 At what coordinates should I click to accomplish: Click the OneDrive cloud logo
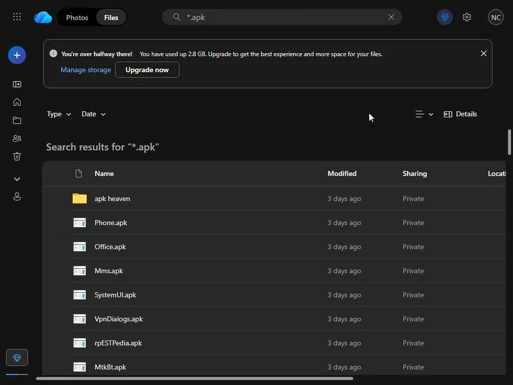point(43,18)
